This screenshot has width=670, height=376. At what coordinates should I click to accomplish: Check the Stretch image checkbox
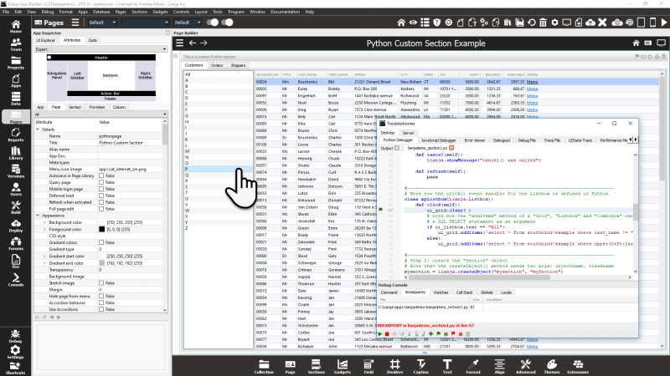[102, 284]
